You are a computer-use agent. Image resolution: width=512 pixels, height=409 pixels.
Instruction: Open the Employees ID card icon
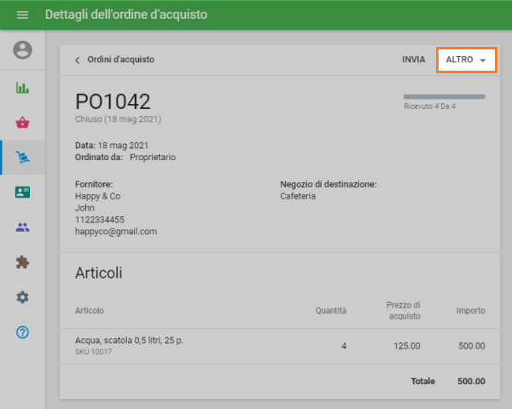[x=22, y=192]
